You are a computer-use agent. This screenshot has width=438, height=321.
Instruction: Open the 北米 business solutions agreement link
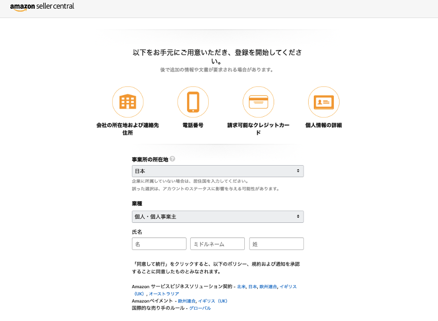click(x=241, y=287)
